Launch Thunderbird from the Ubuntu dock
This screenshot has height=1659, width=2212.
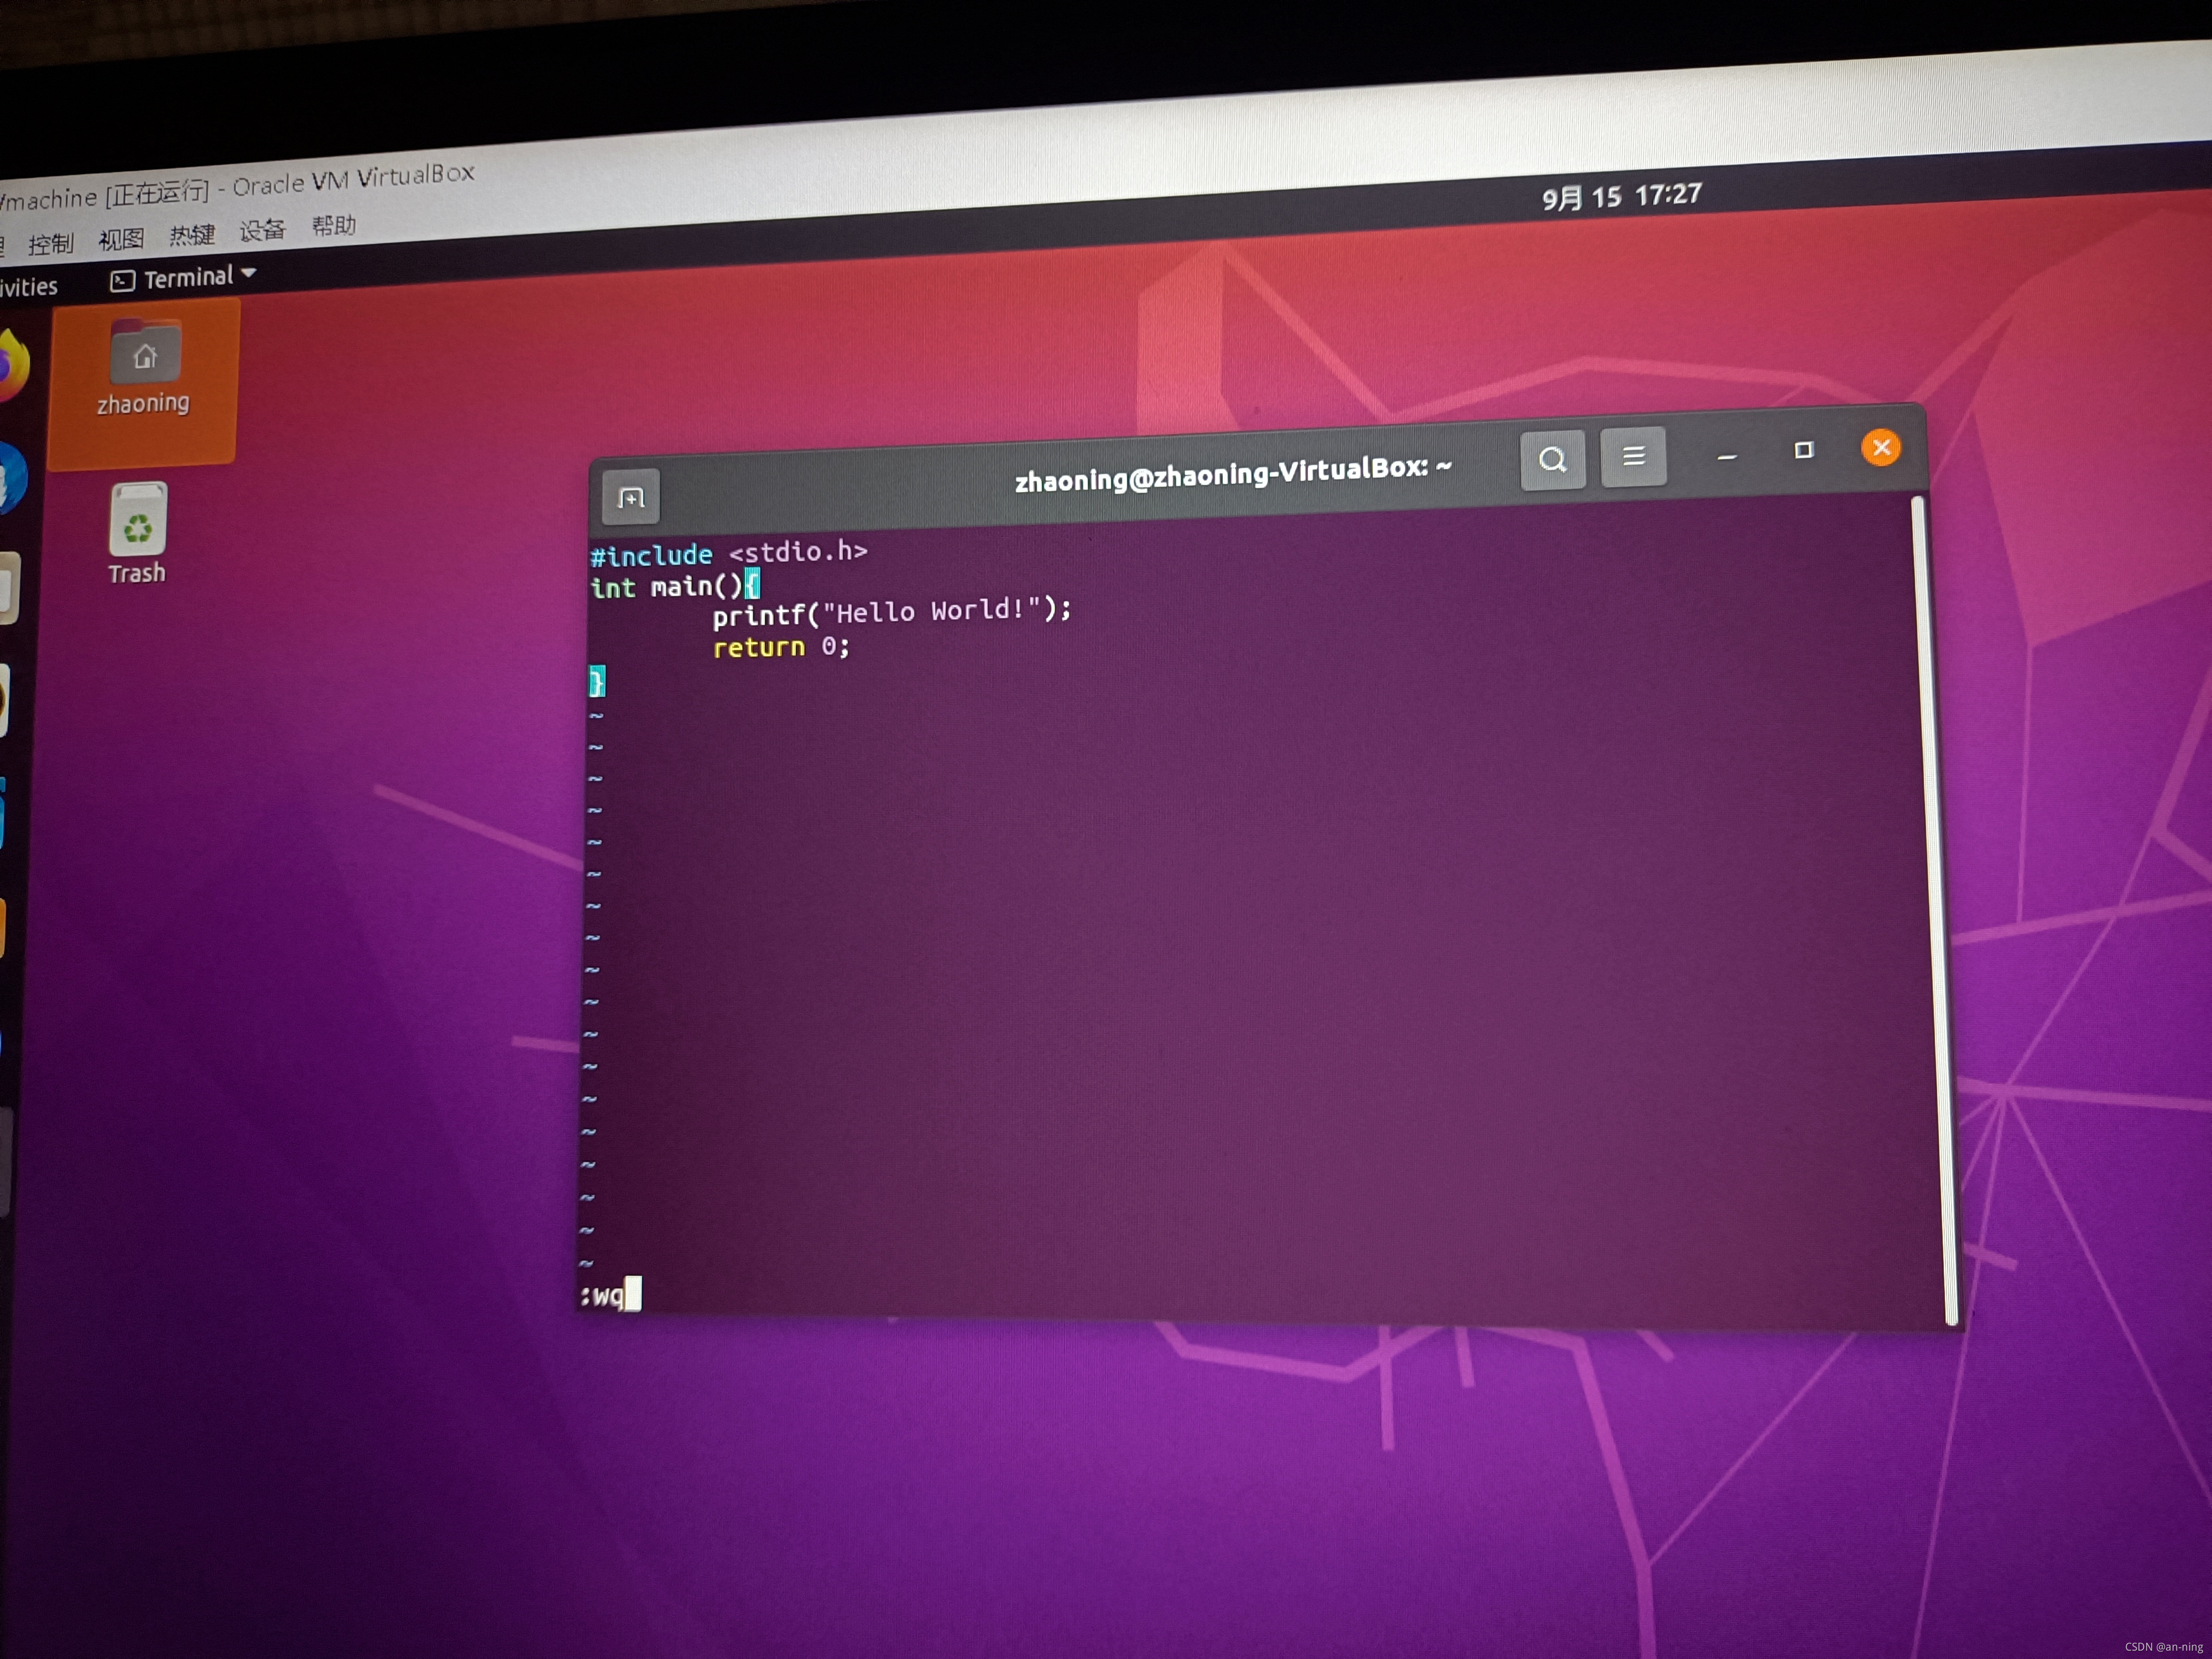click(11, 478)
